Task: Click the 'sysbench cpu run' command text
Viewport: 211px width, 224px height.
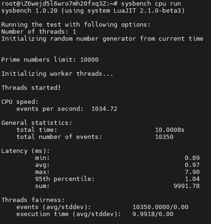Action: point(151,4)
